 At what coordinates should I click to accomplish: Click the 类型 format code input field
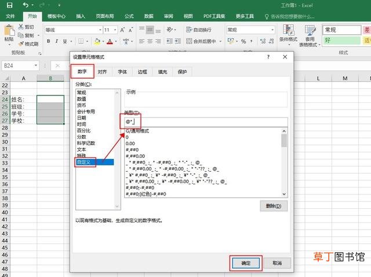pos(206,122)
